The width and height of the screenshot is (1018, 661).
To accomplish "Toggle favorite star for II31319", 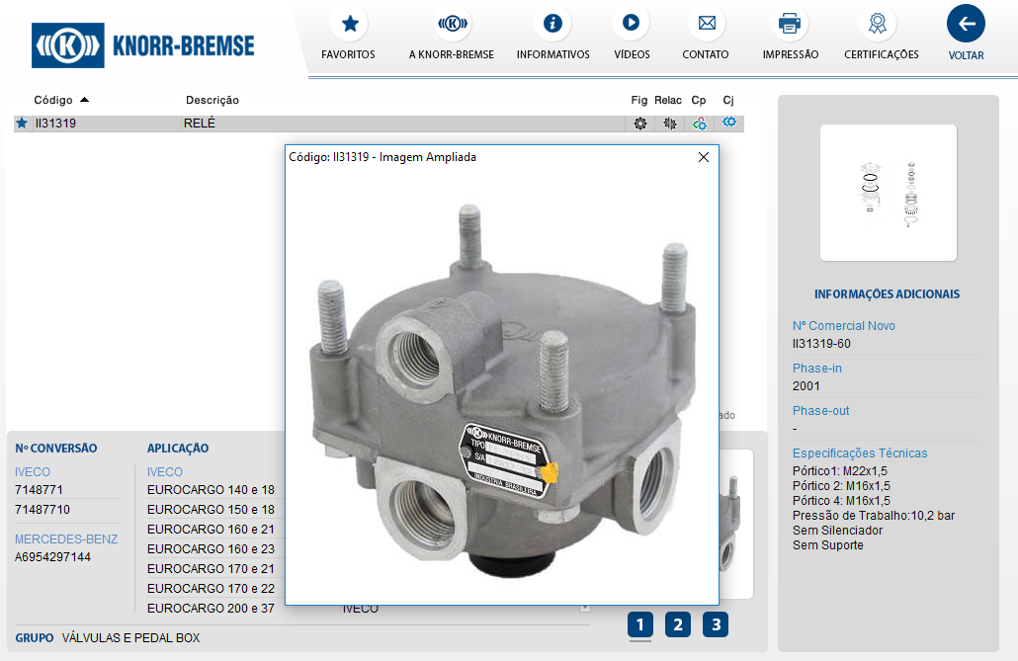I will tap(22, 124).
